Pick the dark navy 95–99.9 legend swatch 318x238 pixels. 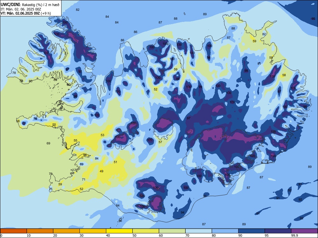coord(278,231)
